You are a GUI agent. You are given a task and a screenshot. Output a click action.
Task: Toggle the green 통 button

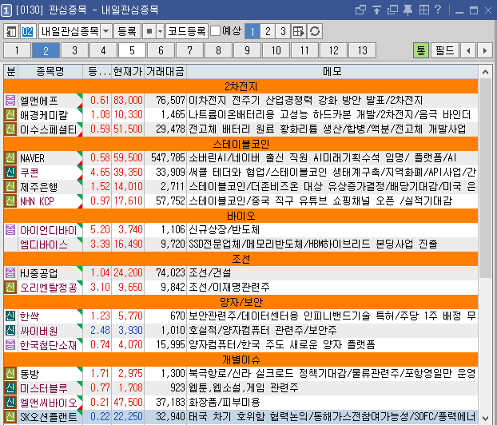click(421, 50)
